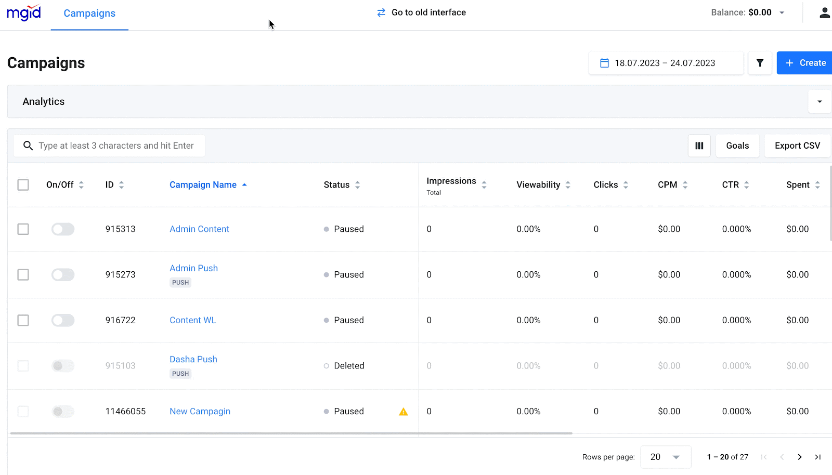Open the Balance dropdown
This screenshot has width=832, height=475.
coord(782,12)
